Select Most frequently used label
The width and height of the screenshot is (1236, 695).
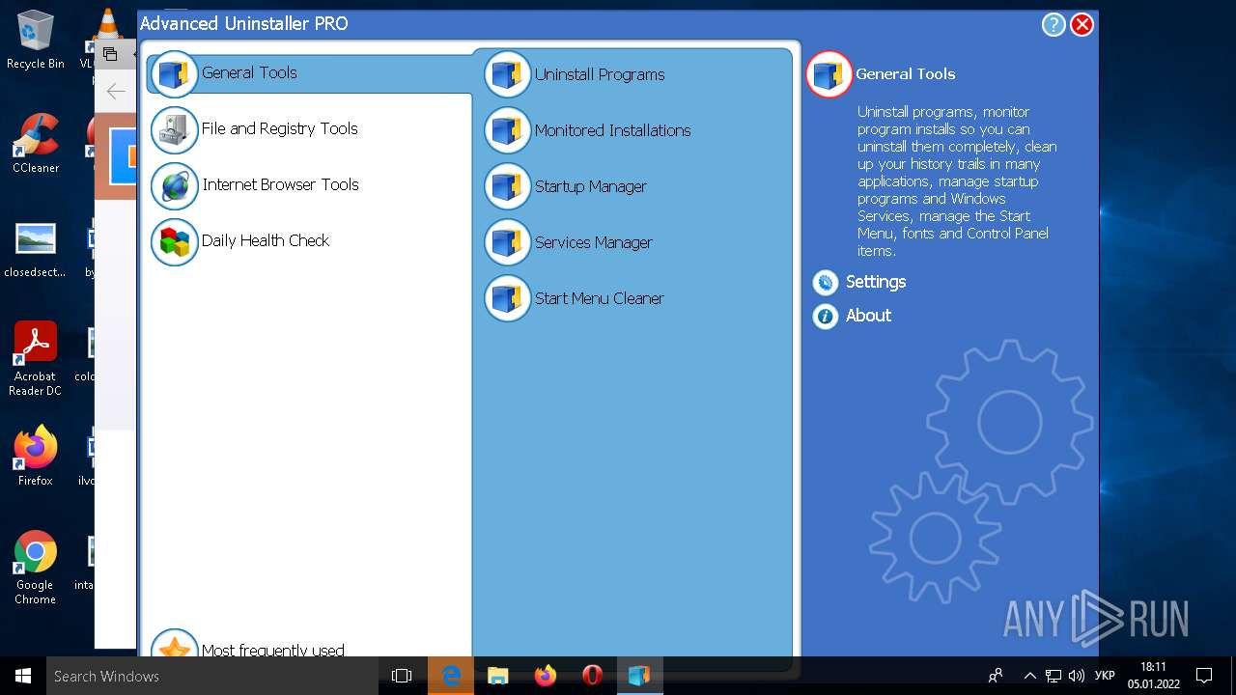273,651
